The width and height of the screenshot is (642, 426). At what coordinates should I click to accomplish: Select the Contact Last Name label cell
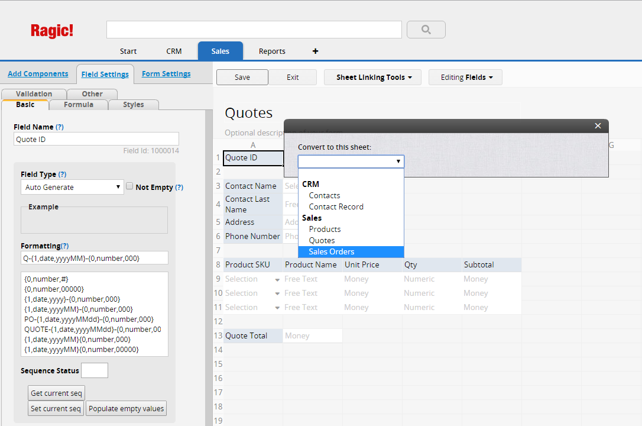(253, 204)
